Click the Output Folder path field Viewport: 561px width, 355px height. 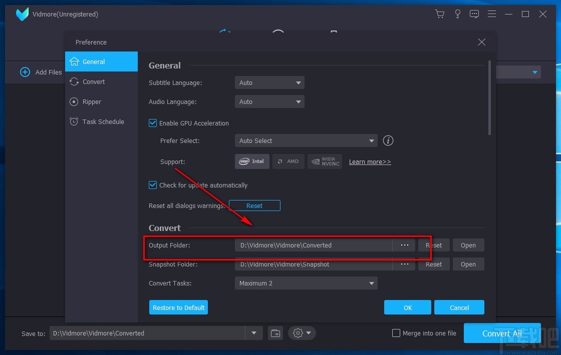tap(314, 245)
